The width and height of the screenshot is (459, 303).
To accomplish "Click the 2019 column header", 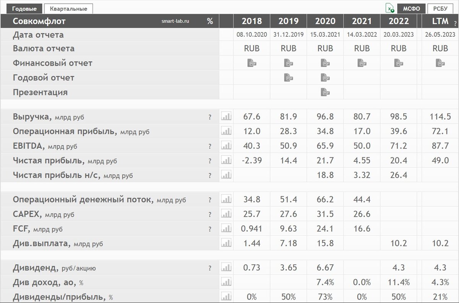I will coord(288,21).
